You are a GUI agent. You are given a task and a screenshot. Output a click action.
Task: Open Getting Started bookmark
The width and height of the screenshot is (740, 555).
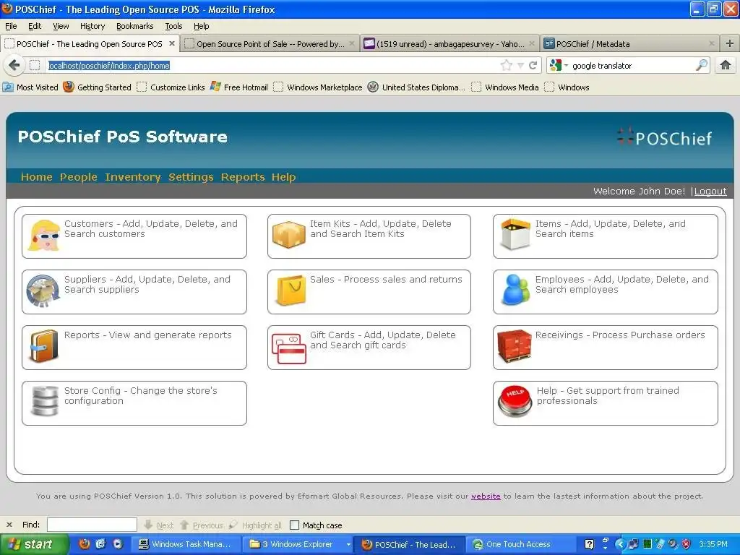(x=97, y=87)
